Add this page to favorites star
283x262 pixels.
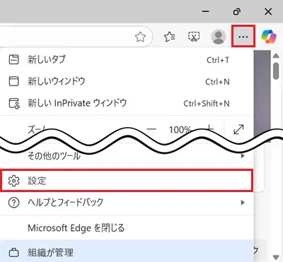(x=140, y=37)
